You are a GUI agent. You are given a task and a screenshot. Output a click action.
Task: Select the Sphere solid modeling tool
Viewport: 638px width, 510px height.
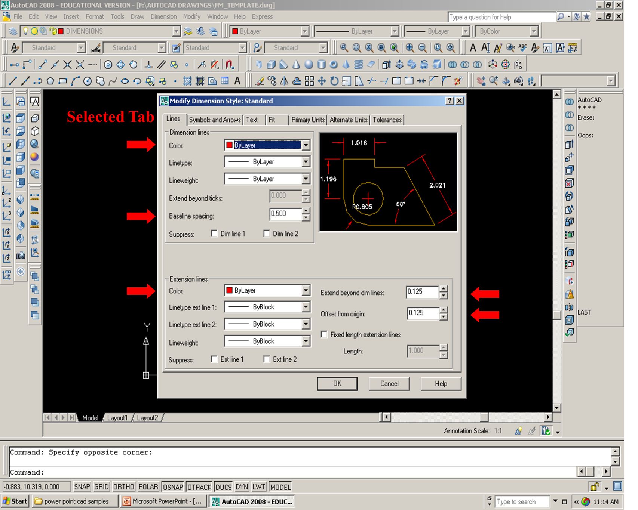309,64
